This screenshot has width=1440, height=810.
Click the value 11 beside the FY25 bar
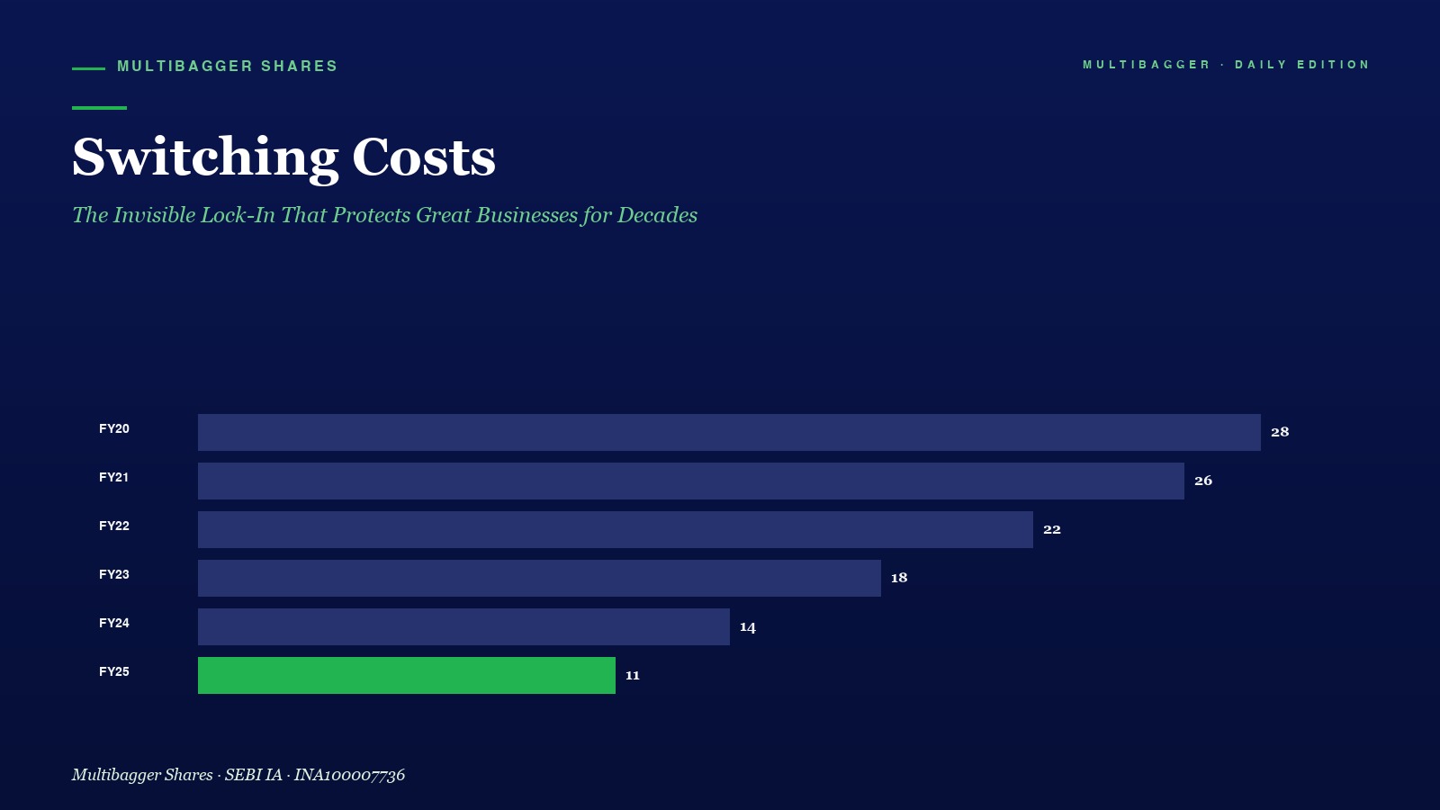pos(633,675)
